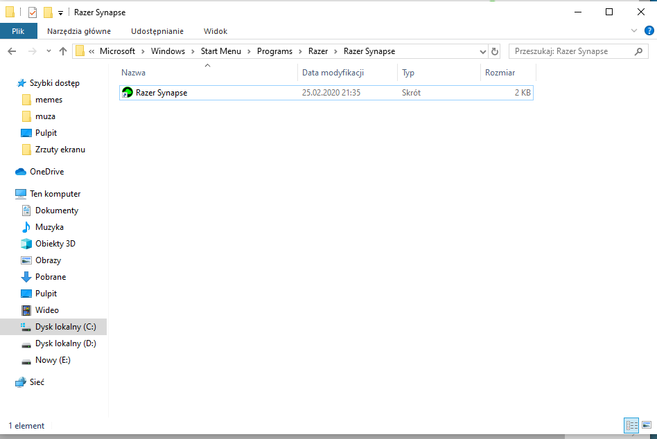The image size is (657, 439).
Task: Click the Szybki dostęp star icon
Action: (x=21, y=83)
